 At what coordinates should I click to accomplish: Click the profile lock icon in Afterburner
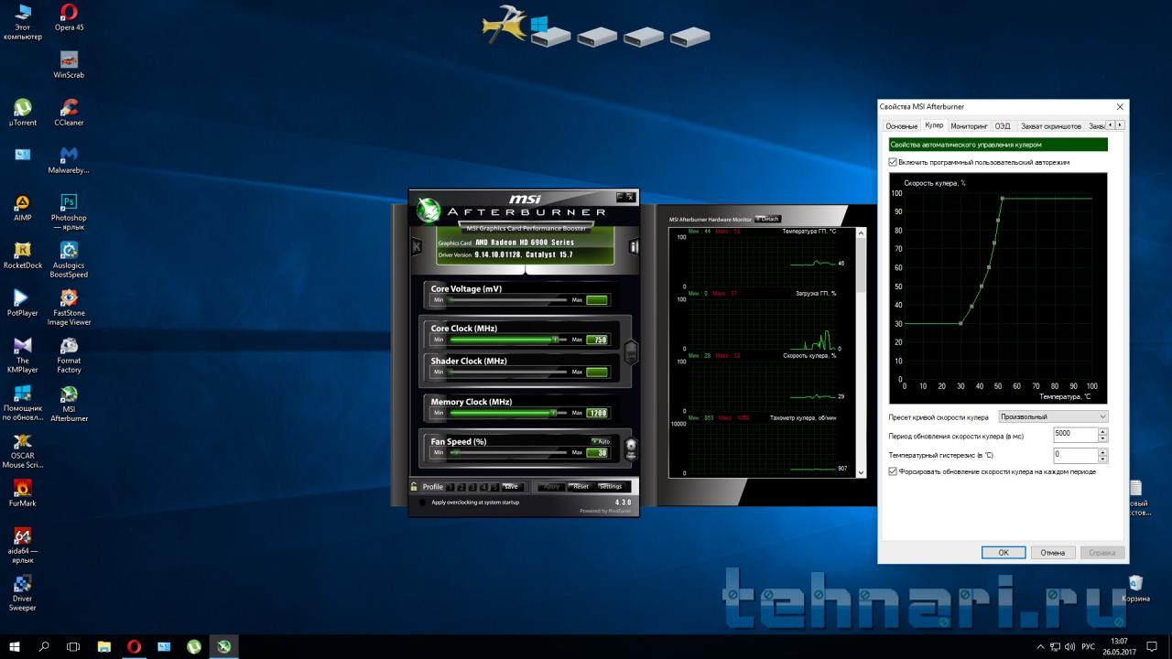point(415,487)
